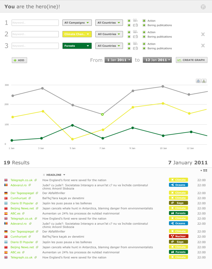
Task: Toggle the Action checkbox in row 3
Action: pyautogui.click(x=144, y=44)
